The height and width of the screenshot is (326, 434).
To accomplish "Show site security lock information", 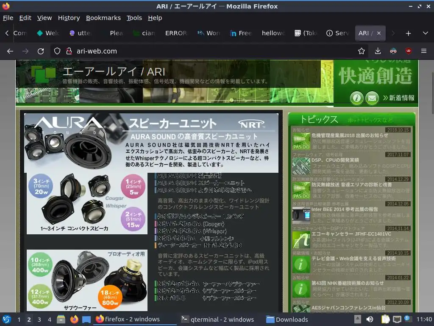I will [x=69, y=51].
